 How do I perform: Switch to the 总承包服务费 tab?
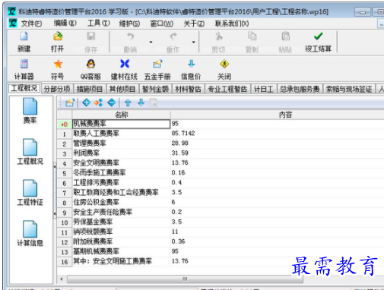click(x=300, y=89)
